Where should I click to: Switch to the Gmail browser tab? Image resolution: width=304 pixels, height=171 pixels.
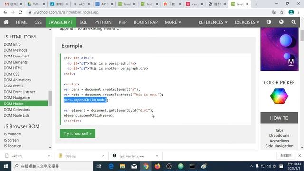13,4
